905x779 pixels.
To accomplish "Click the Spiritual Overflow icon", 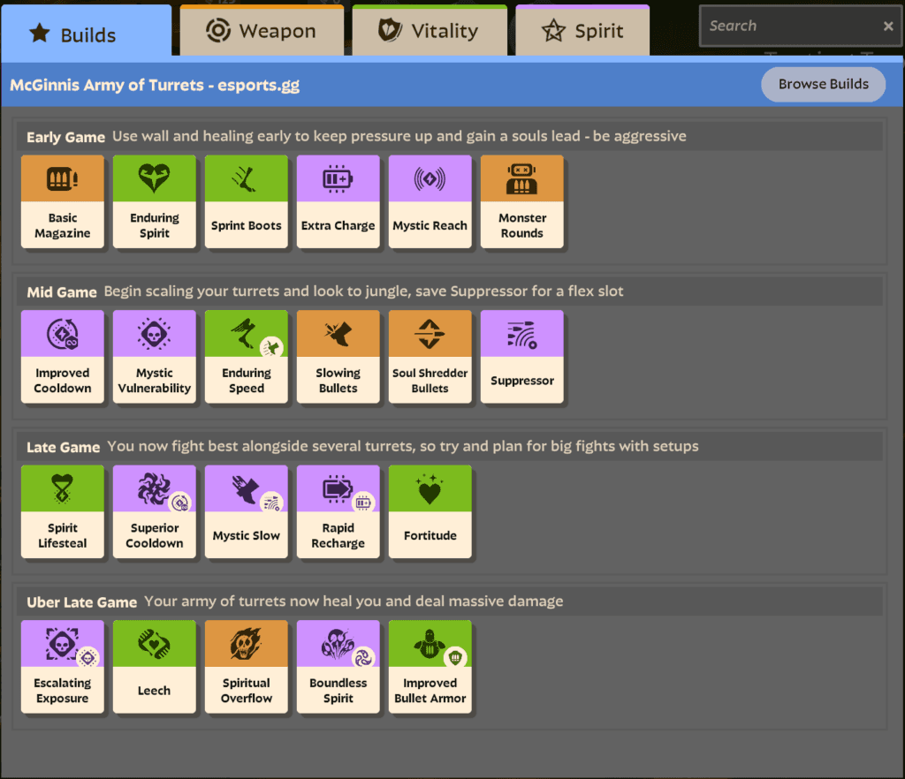I will pyautogui.click(x=246, y=643).
